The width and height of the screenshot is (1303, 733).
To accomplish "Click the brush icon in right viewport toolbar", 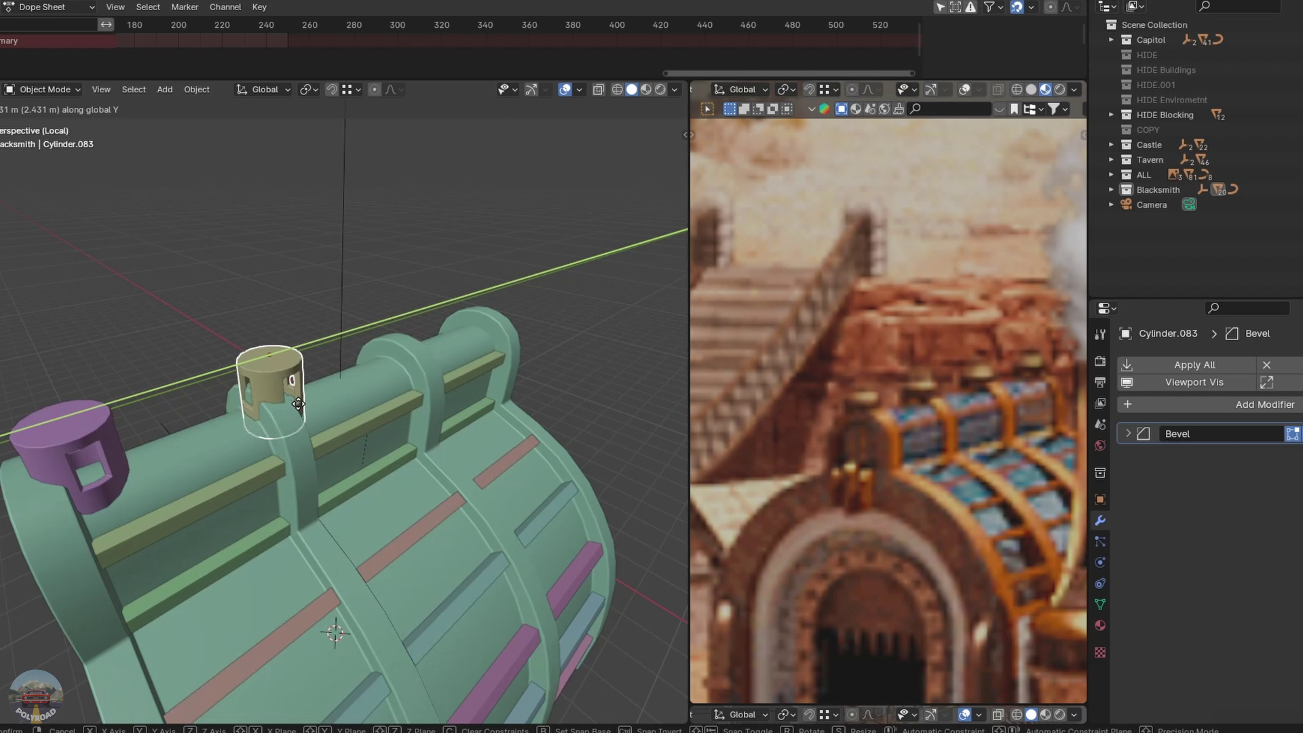I will (899, 109).
